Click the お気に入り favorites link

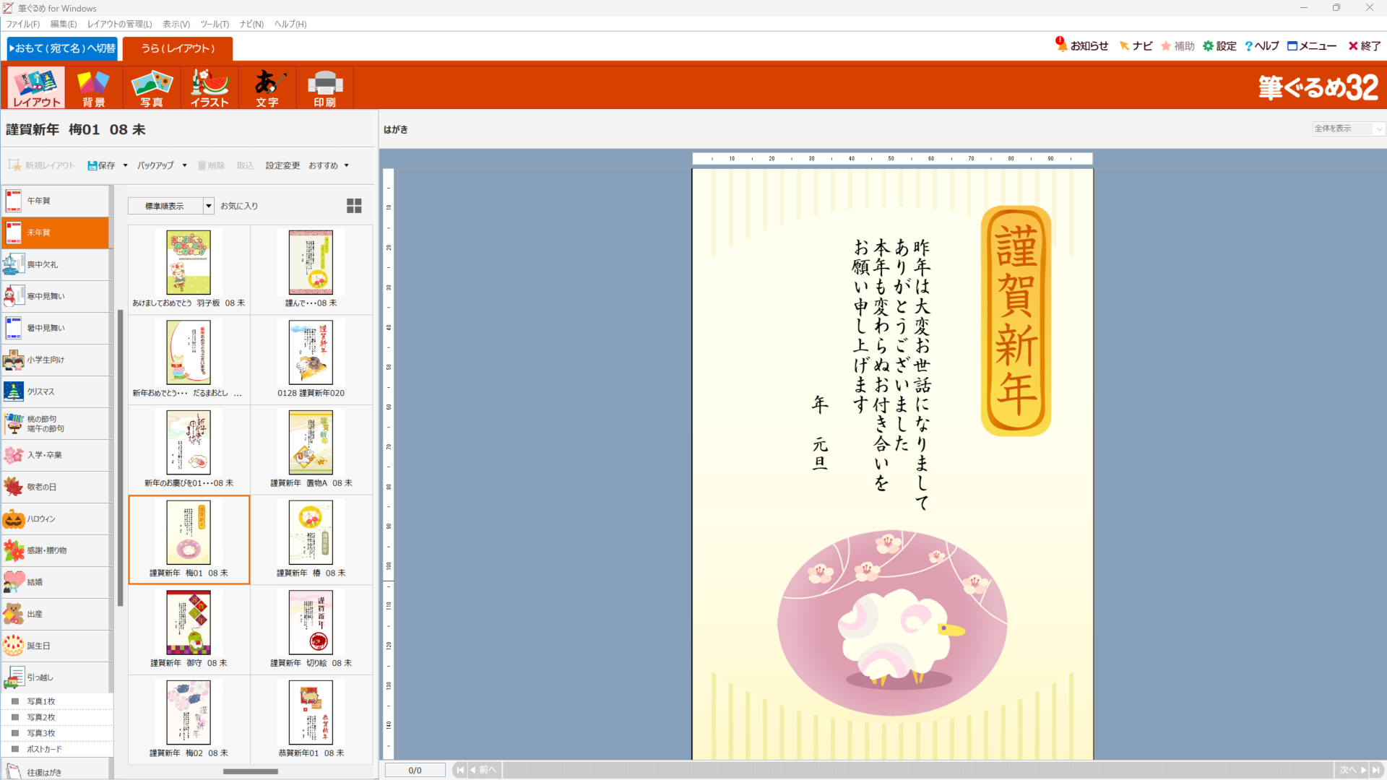pos(239,206)
